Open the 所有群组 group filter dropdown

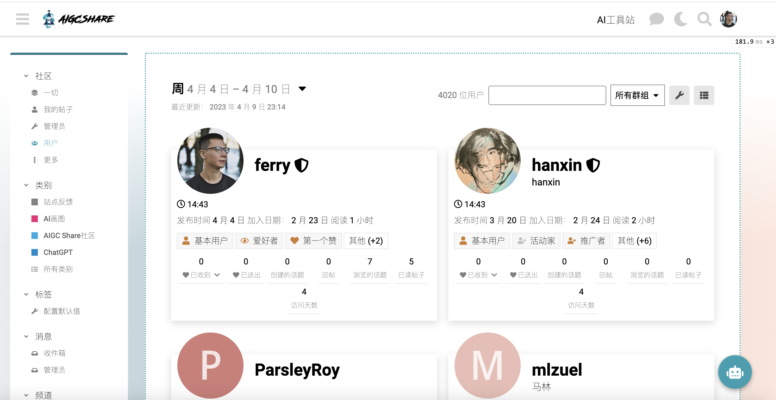pyautogui.click(x=637, y=95)
